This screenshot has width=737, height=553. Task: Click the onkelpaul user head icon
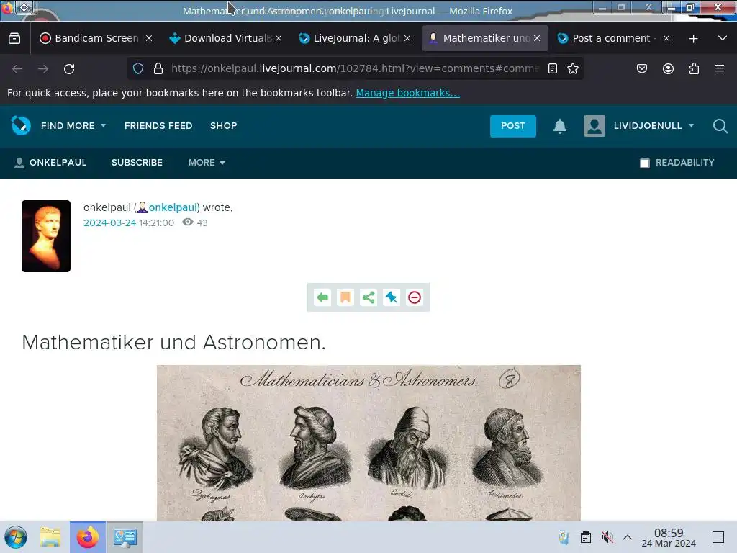[142, 207]
